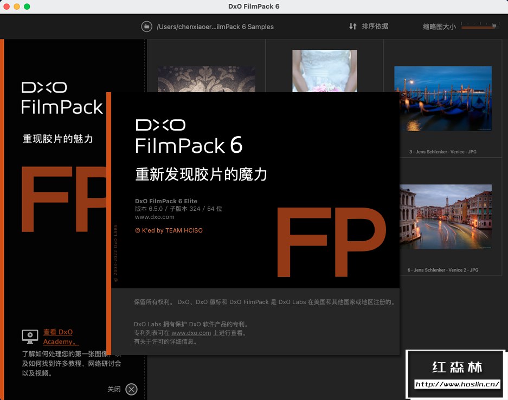Click caption 3 - Jens Schlenker - Venice - JPG
508x400 pixels.
(442, 152)
